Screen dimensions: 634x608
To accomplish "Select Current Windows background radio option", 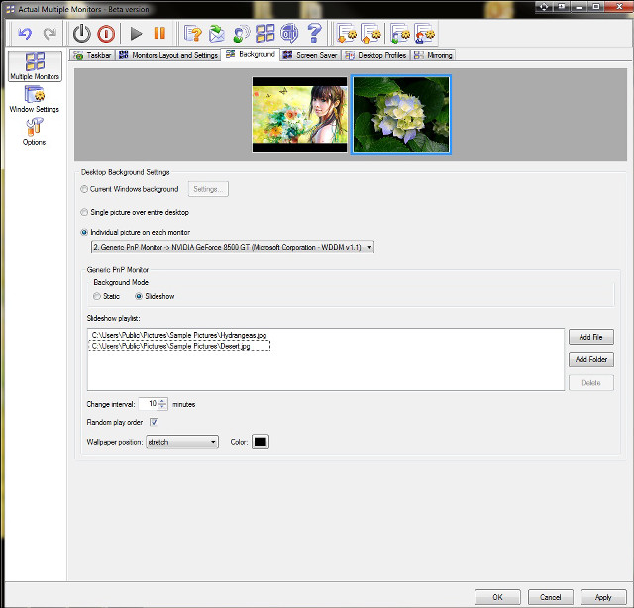I will [83, 189].
